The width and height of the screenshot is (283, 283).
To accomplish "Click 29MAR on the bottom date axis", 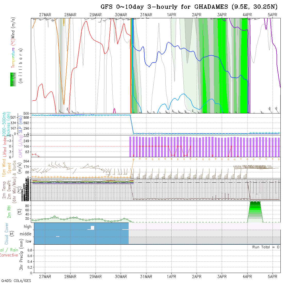I will (x=95, y=277).
